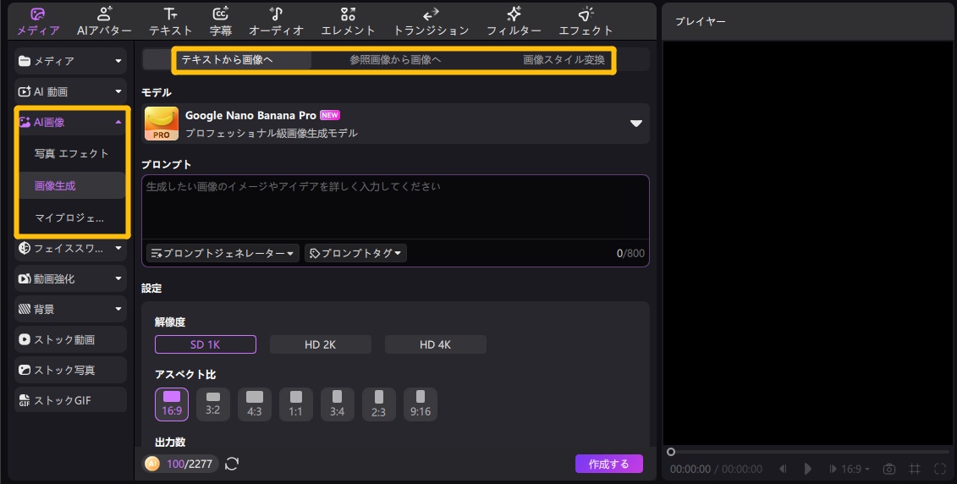Click the 100/2277 credits text
This screenshot has width=957, height=484.
point(190,464)
